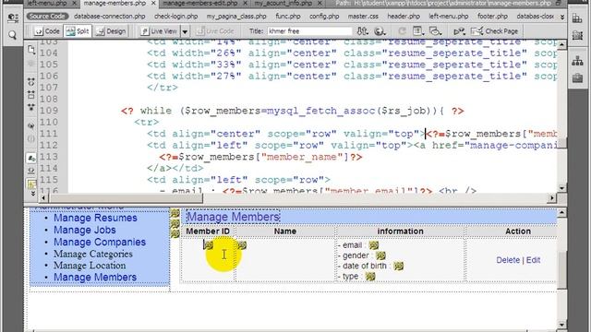Viewport: 591px width, 332px height.
Task: Select PHP placeholder icon next to date of birth
Action: tap(398, 267)
